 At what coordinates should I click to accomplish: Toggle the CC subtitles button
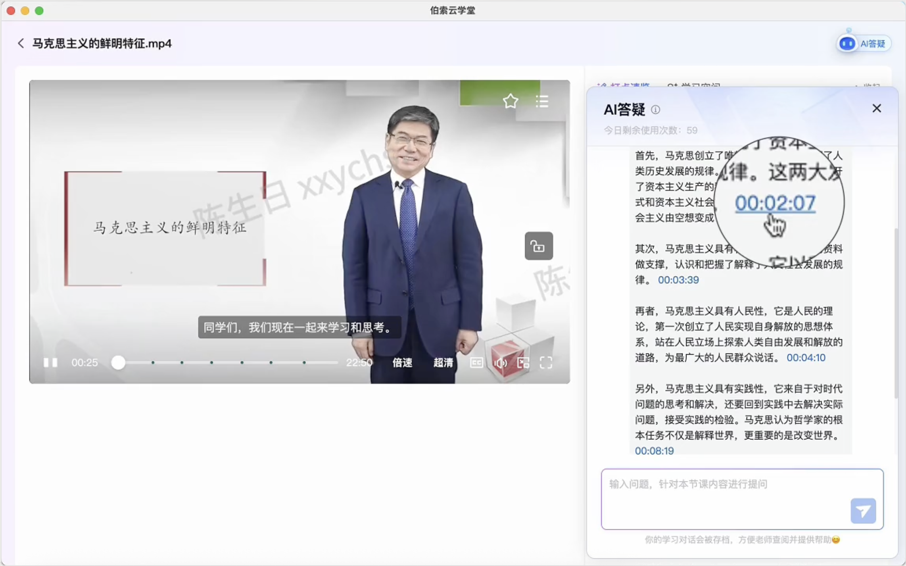point(476,362)
